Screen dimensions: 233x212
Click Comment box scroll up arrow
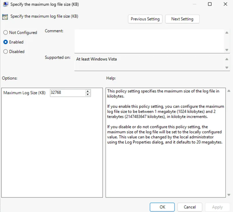pos(227,33)
